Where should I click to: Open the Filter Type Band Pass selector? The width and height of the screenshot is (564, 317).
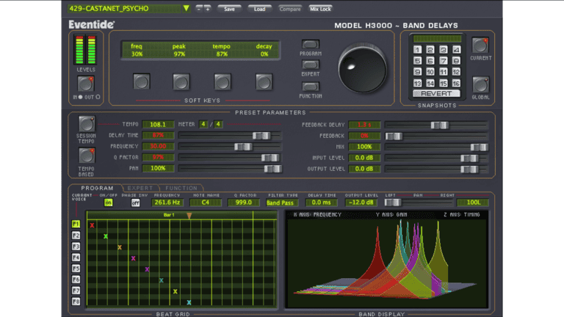click(281, 203)
